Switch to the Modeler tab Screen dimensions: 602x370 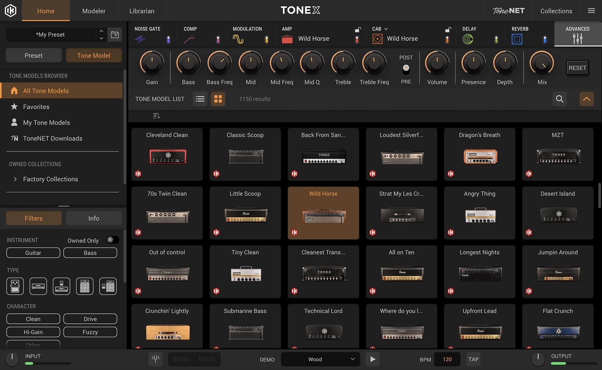(x=94, y=11)
